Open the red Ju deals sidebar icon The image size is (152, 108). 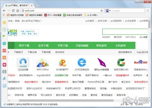pos(4,65)
